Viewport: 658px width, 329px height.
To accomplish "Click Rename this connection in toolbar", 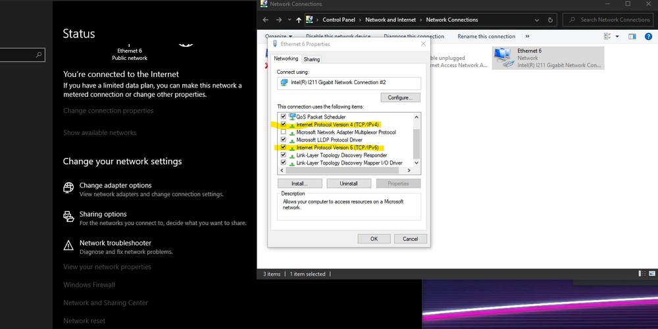I will (486, 36).
